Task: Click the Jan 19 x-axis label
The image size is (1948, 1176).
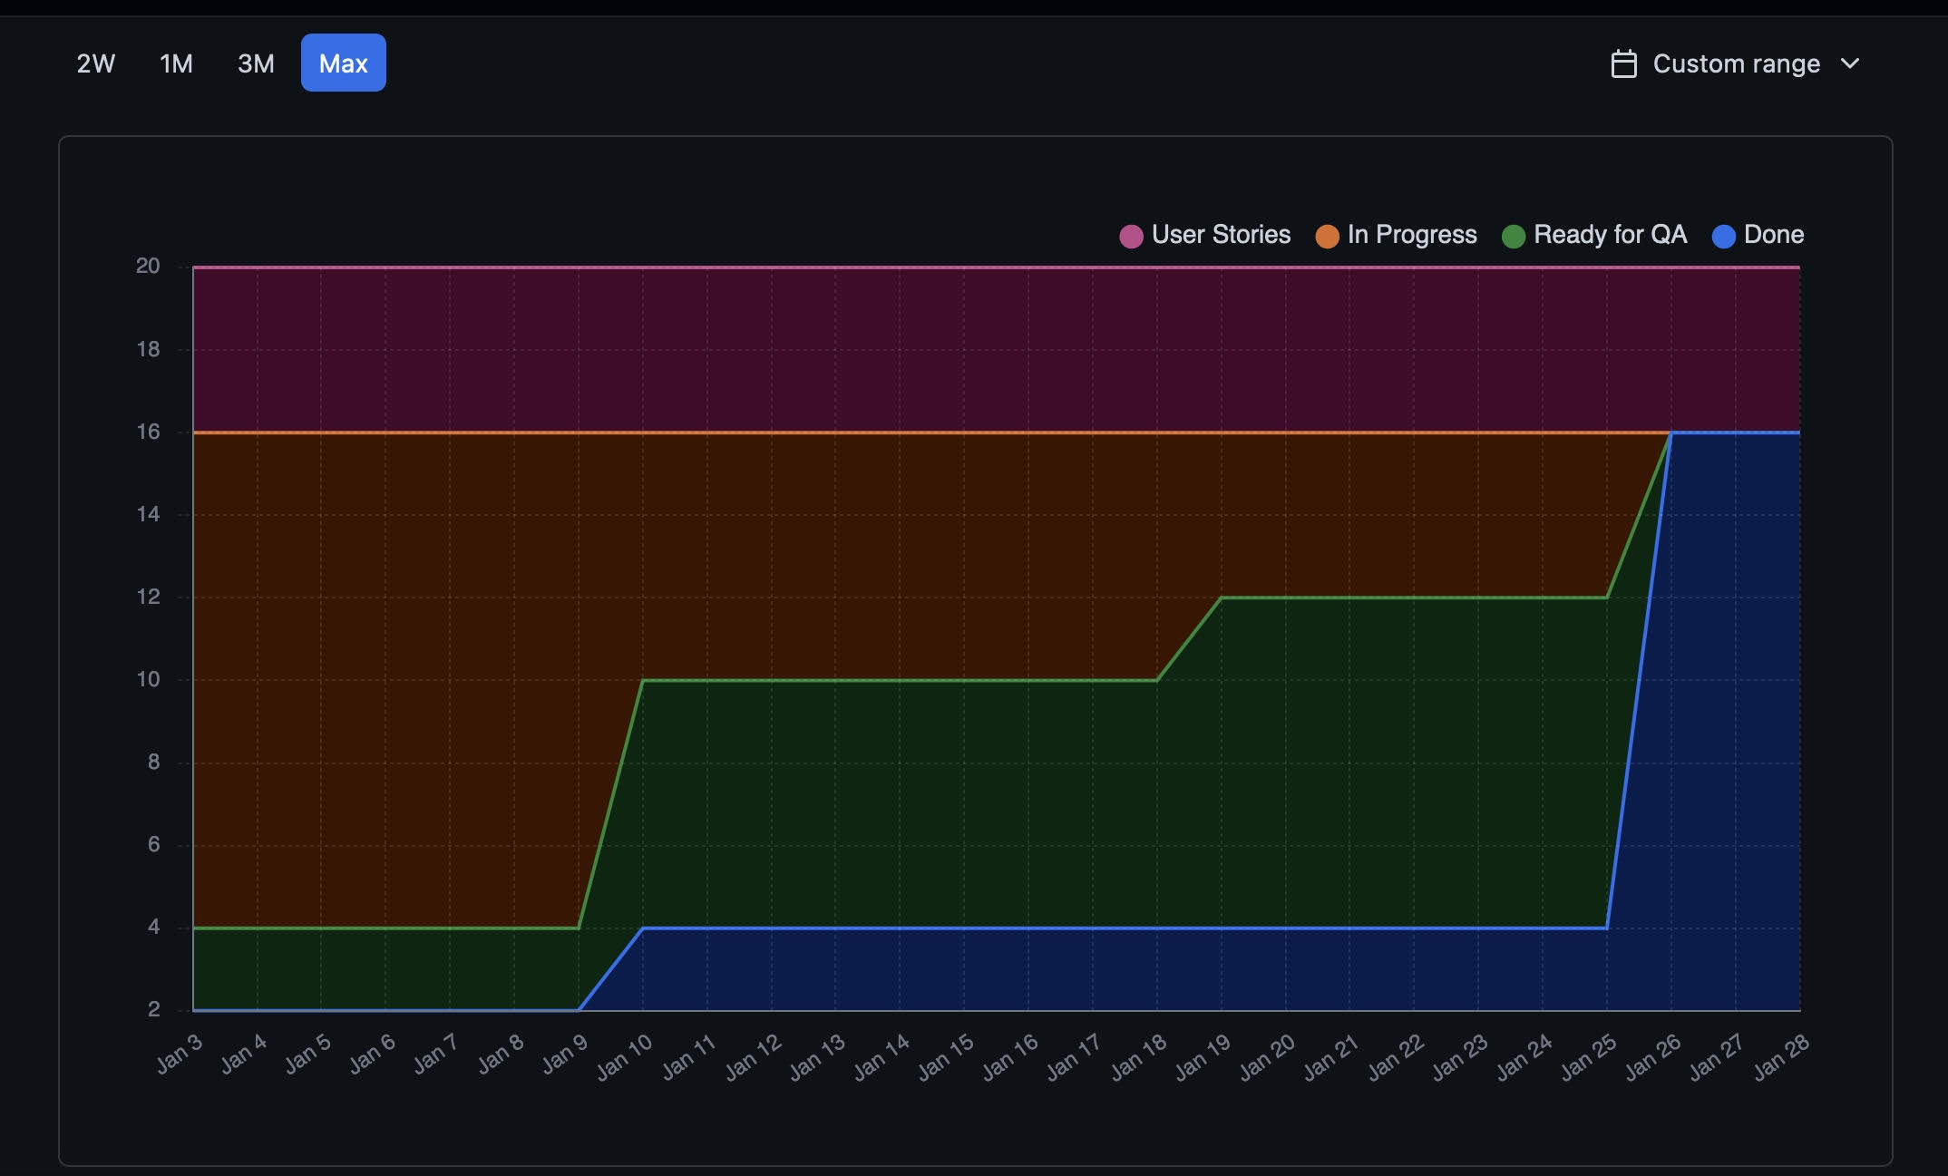Action: tap(1203, 1057)
